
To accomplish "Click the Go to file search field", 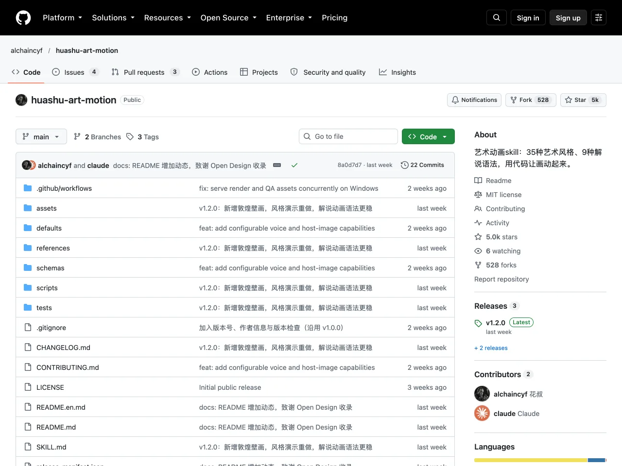I will tap(348, 136).
